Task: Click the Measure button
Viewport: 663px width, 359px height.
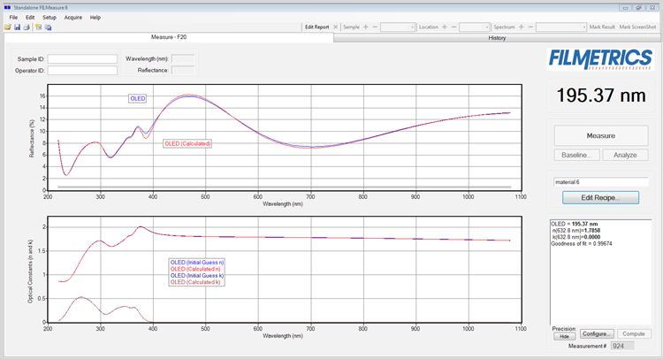Action: coord(601,136)
